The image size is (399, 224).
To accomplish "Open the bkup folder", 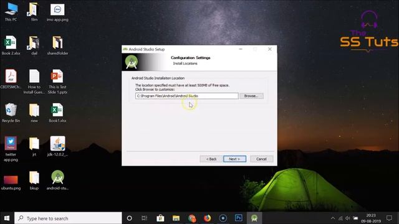I will [x=34, y=180].
